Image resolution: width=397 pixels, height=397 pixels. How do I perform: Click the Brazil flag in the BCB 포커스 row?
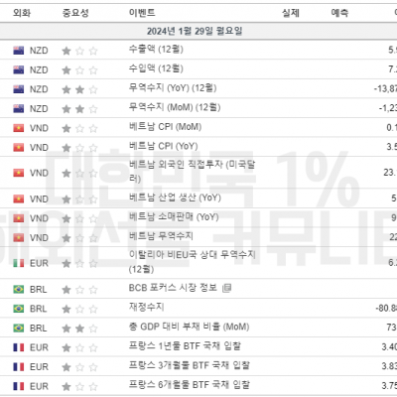tap(19, 289)
